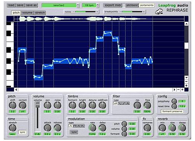The width and height of the screenshot is (195, 141).
Task: Click the volume fader handle
Action: coord(37,105)
